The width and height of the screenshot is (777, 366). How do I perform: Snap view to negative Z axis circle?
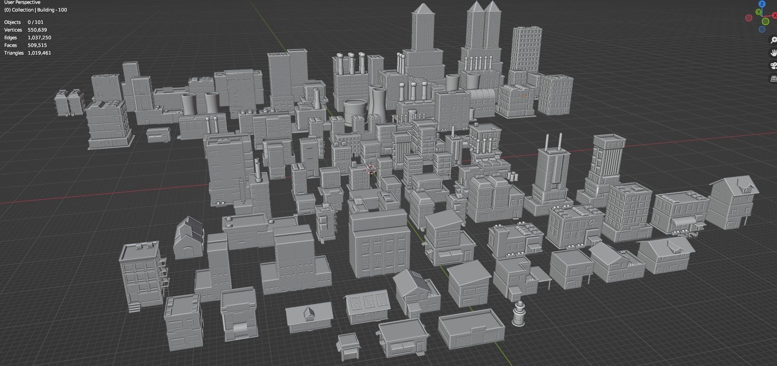pyautogui.click(x=762, y=29)
